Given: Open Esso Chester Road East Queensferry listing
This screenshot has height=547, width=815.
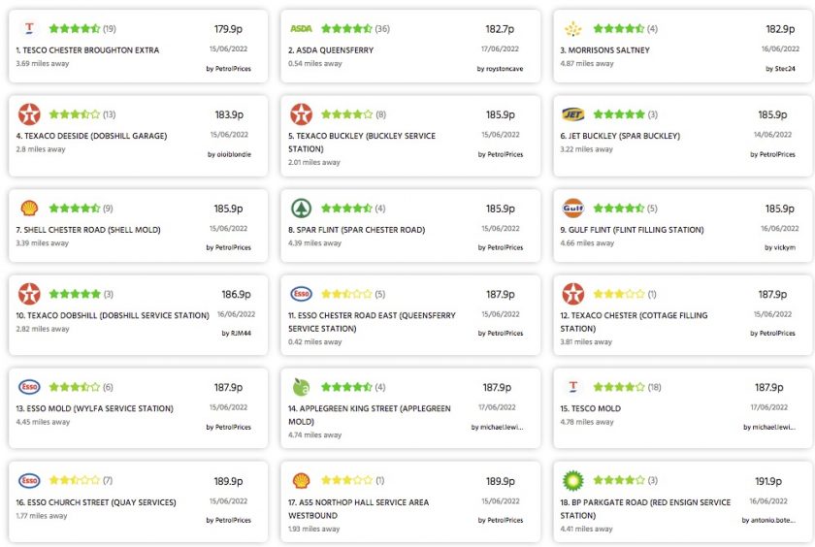Looking at the screenshot, I should point(372,322).
